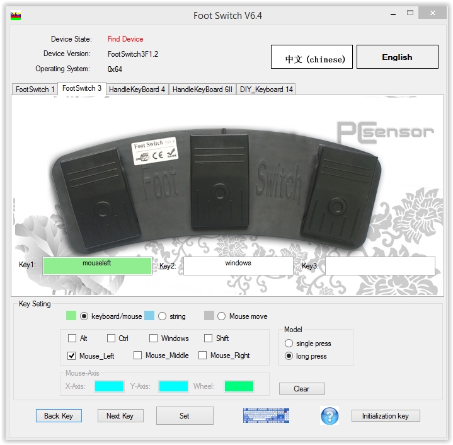The image size is (453, 445).
Task: Close the Foot Switch window
Action: [432, 13]
